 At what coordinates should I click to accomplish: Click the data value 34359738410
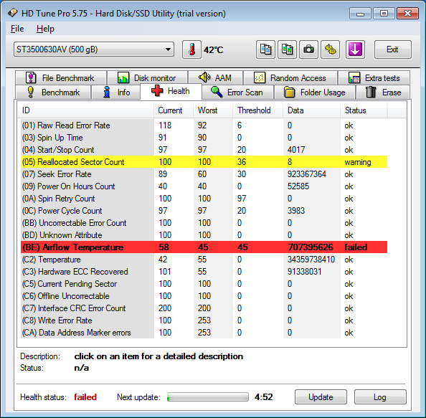(311, 260)
